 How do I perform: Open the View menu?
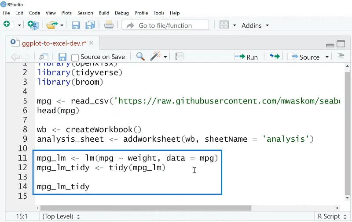click(51, 13)
